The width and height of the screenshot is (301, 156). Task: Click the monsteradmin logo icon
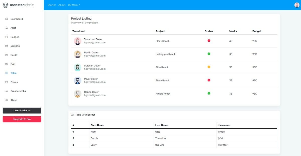[x=5, y=5]
